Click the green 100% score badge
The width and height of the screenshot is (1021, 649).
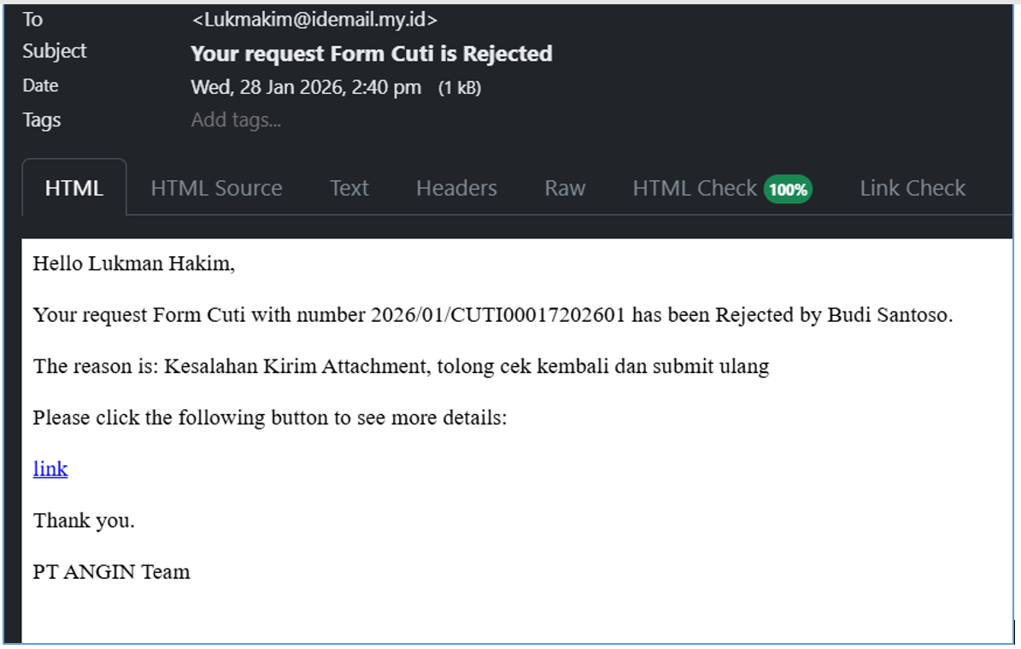pos(788,189)
